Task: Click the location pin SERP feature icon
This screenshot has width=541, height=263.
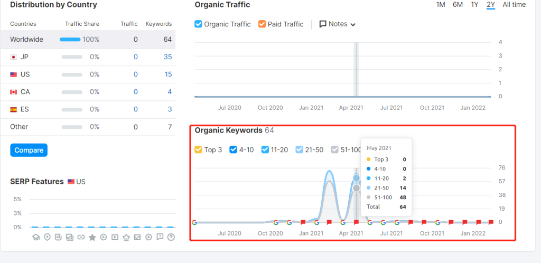Action: (47, 237)
